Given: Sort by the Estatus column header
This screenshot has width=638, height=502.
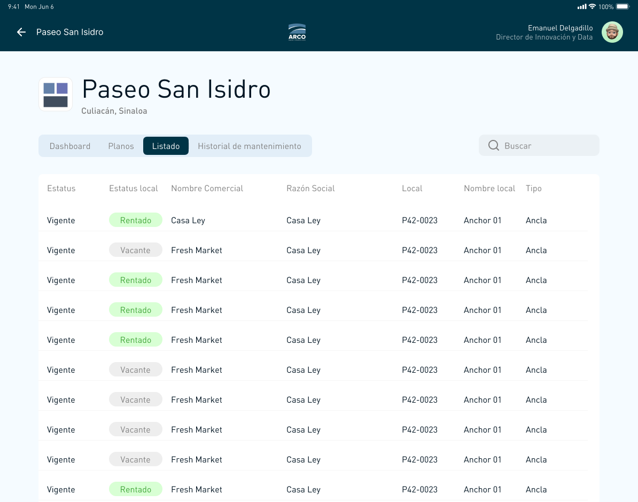Looking at the screenshot, I should click(61, 189).
